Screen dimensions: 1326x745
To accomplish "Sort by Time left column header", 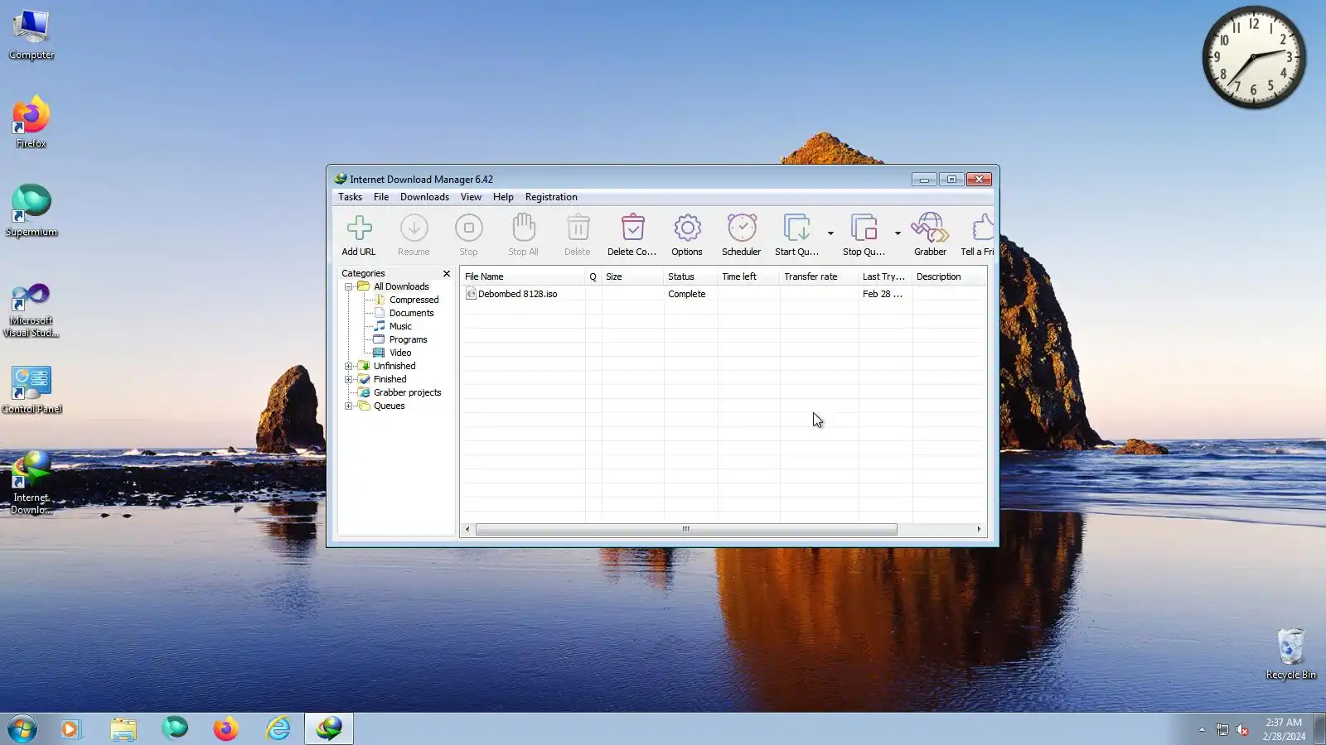I will pyautogui.click(x=749, y=276).
